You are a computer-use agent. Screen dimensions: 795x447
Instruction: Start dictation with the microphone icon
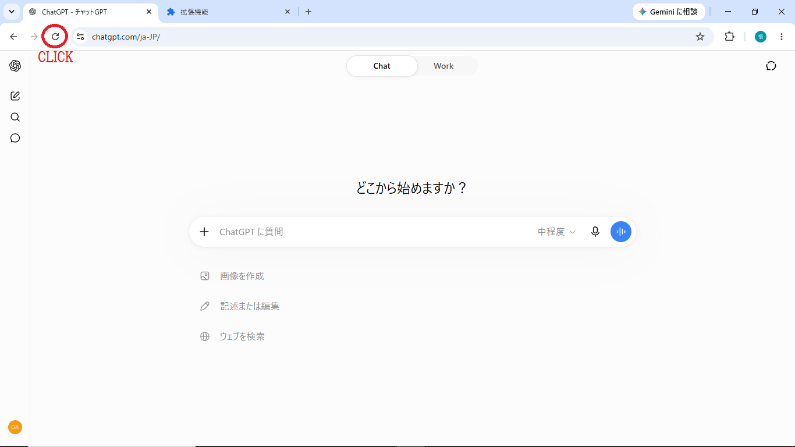[x=595, y=232]
